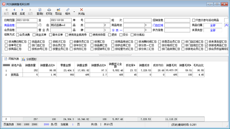Click the horizontal splitter handle above tabs

[115, 55]
